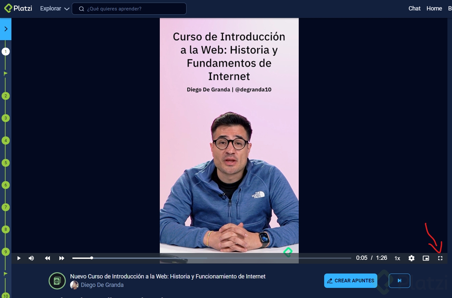Jump to class 9 in the syllabus
The image size is (452, 298).
click(x=6, y=252)
